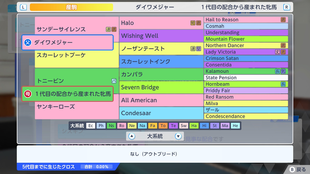This screenshot has height=174, width=310.
Task: Click the Ha lineage color swatch
Action: click(194, 126)
